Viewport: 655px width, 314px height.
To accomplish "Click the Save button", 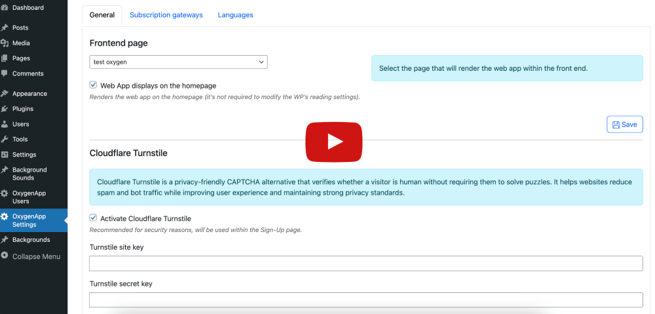I will (x=624, y=125).
